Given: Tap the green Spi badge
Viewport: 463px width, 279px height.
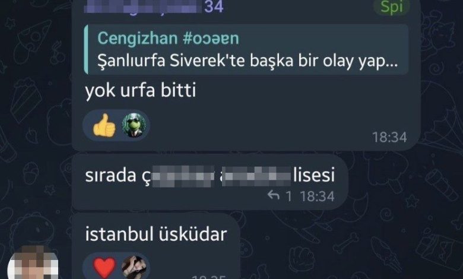Looking at the screenshot, I should 392,7.
